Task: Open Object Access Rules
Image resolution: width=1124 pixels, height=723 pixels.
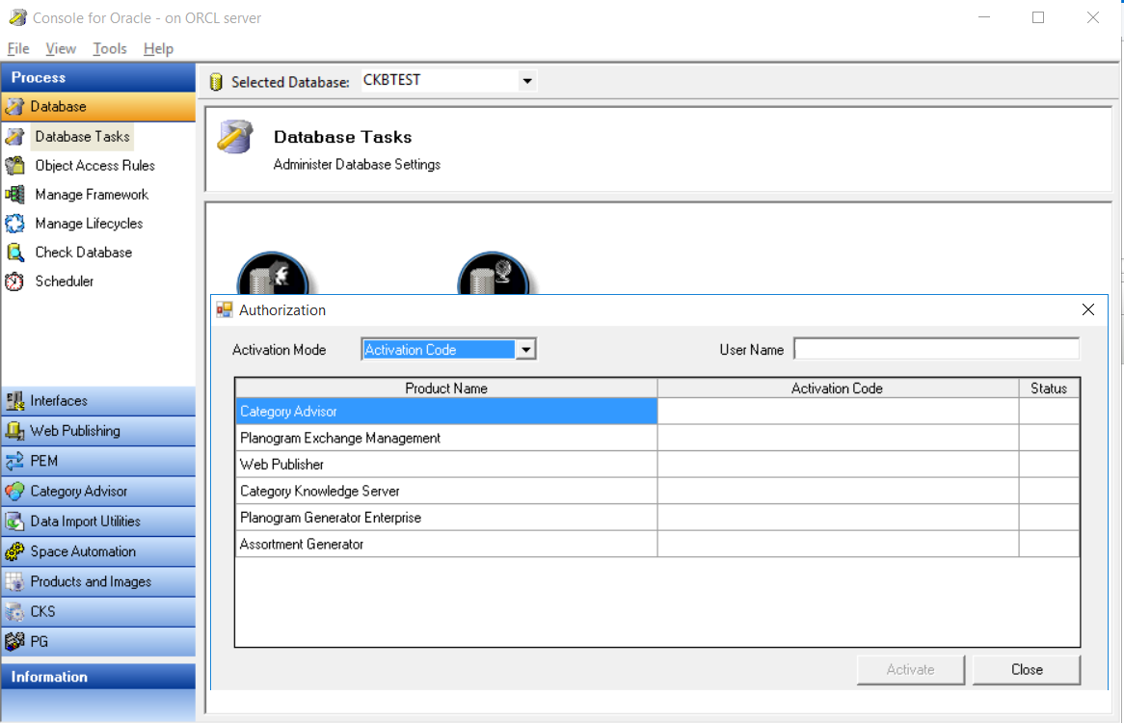Action: (94, 166)
